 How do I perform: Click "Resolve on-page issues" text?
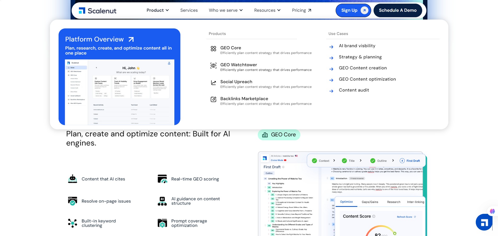(106, 201)
